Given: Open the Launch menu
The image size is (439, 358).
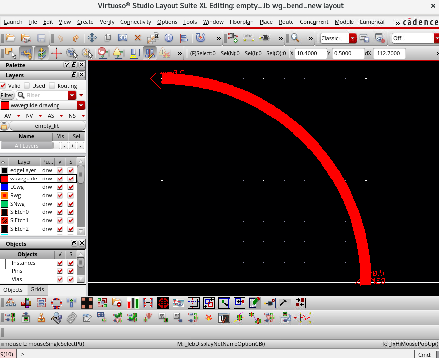Looking at the screenshot, I should pyautogui.click(x=13, y=22).
